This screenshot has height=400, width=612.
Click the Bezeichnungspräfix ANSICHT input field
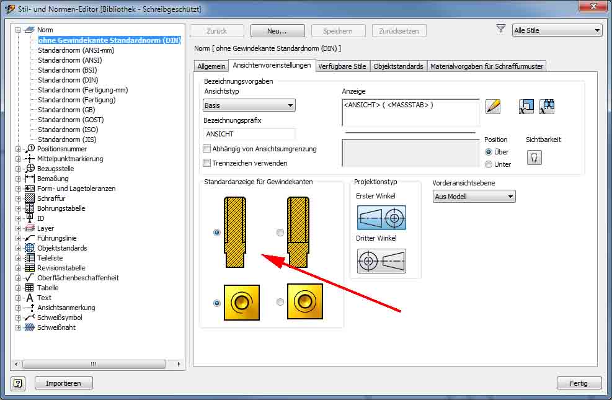point(249,134)
